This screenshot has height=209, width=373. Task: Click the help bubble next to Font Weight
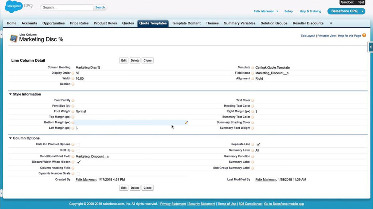[73, 111]
